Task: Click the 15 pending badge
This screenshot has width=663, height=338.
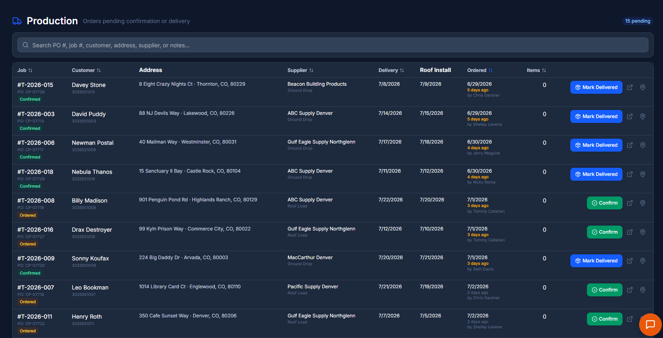Action: coord(637,21)
